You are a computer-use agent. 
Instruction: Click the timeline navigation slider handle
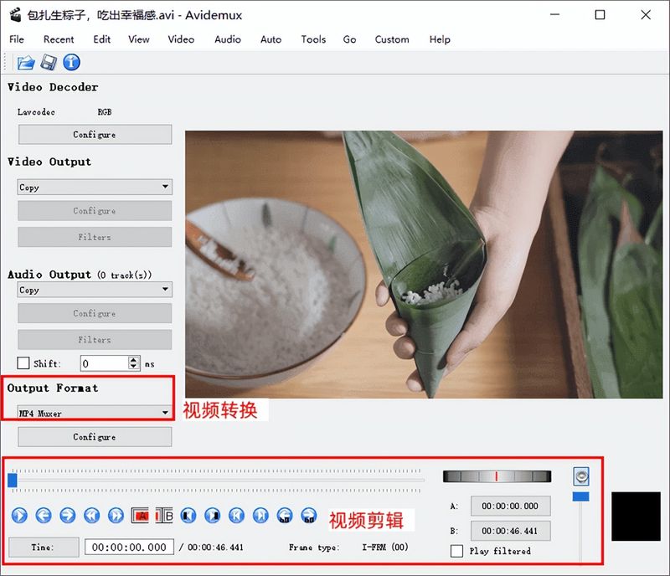click(13, 480)
